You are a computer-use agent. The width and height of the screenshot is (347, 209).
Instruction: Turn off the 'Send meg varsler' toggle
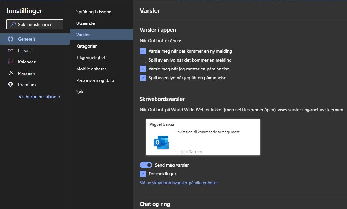(146, 165)
